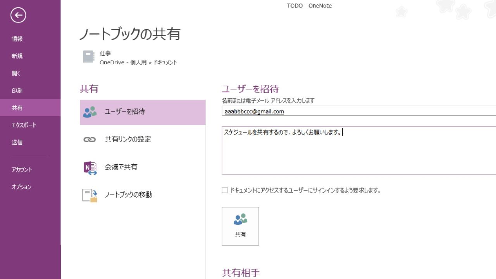Click the TODO - OneNote window title
496x279 pixels.
click(x=309, y=5)
